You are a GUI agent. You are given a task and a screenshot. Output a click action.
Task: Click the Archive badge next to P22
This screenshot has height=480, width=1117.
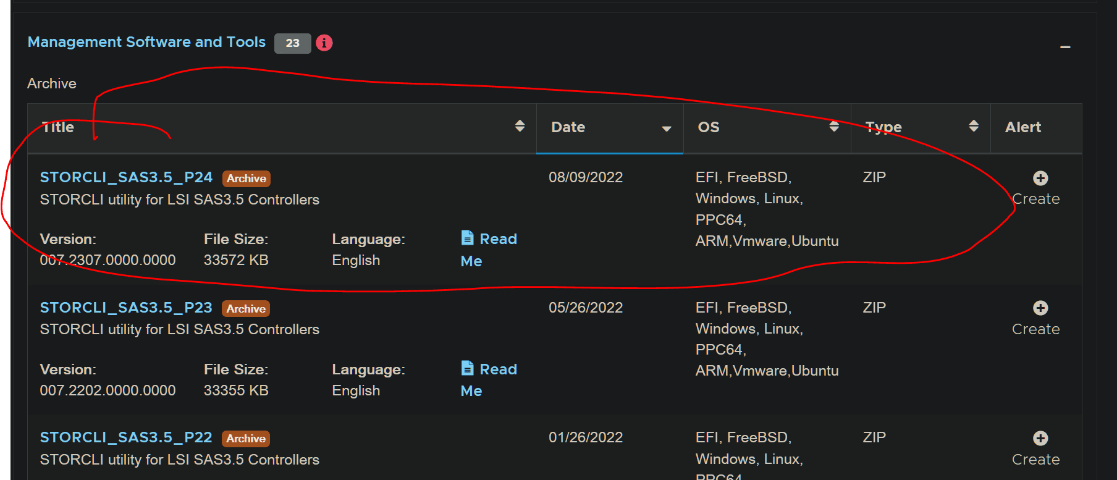(x=246, y=439)
